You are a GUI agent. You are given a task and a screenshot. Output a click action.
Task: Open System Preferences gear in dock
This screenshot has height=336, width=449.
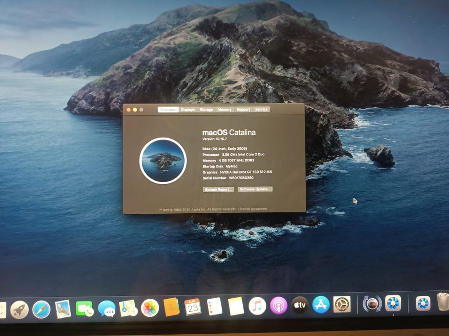click(x=342, y=304)
